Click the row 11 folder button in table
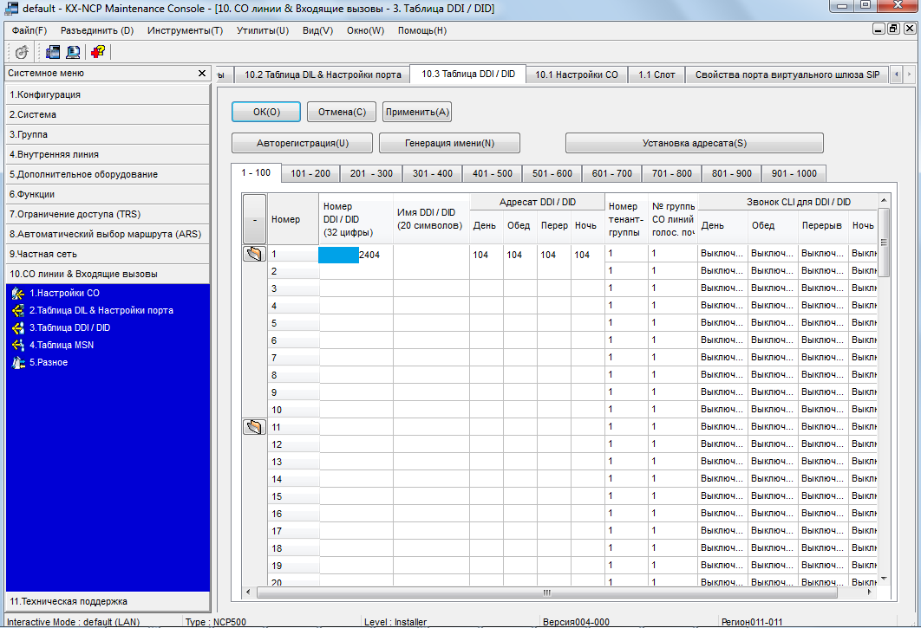The height and width of the screenshot is (628, 921). click(x=254, y=427)
